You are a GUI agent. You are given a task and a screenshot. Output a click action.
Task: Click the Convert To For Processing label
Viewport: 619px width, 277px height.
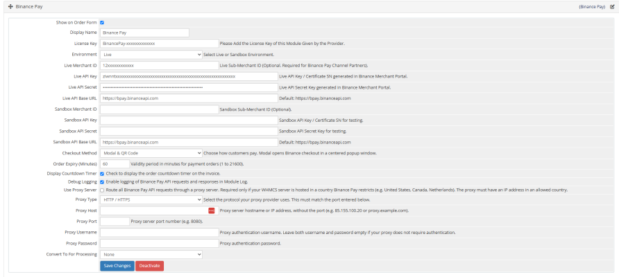point(71,255)
